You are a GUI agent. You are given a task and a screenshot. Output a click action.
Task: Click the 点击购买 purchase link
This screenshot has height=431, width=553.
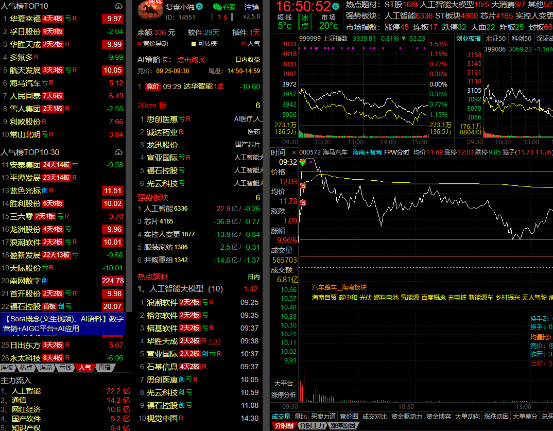click(191, 59)
